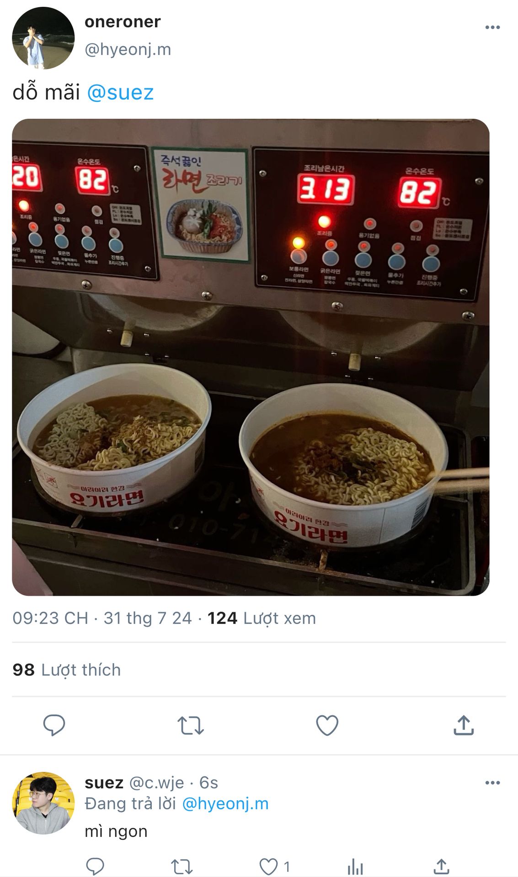Like suez's reply showing 1 like
Image resolution: width=518 pixels, height=877 pixels.
coord(274,866)
